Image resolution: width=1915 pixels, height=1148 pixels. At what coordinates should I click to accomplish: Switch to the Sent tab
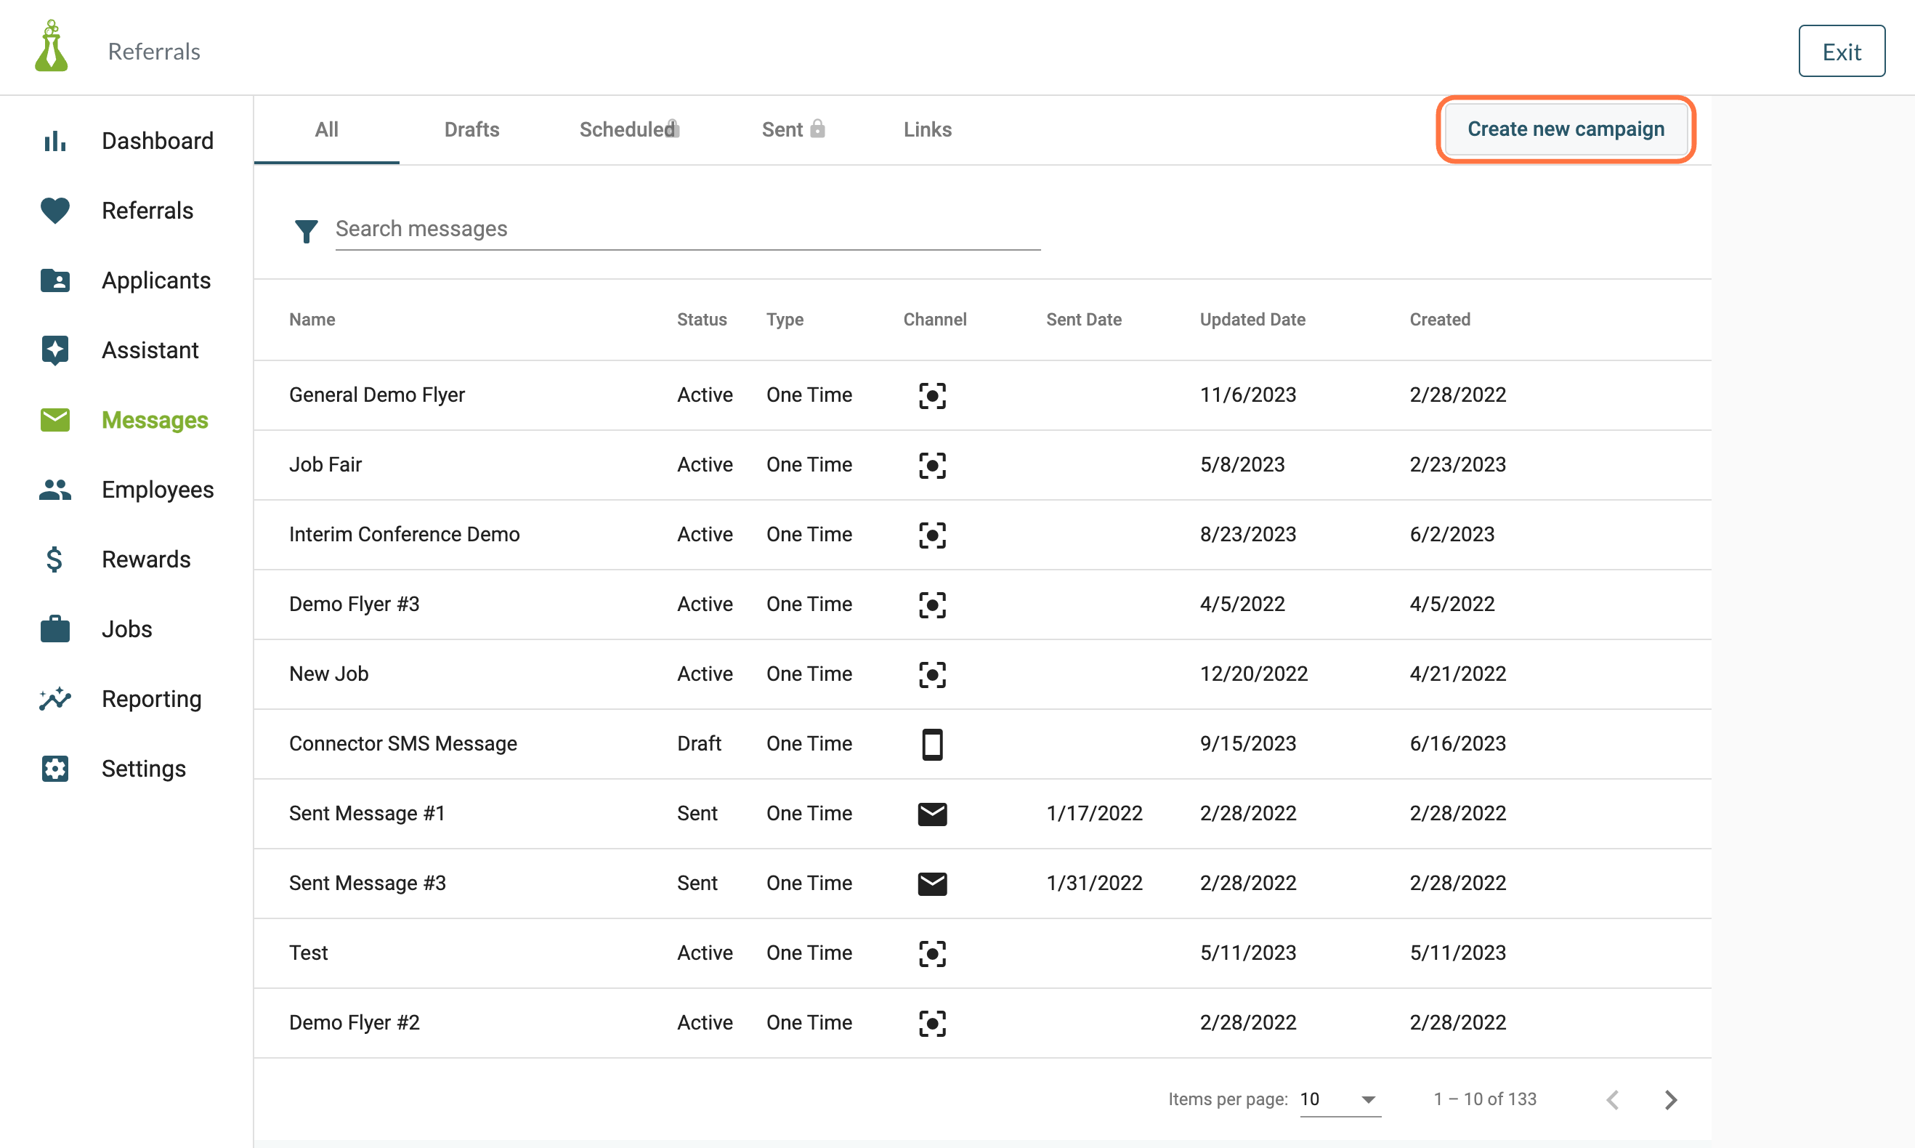[x=792, y=129]
